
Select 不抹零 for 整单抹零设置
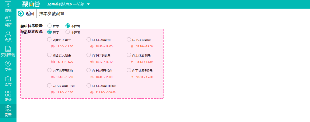(68, 26)
